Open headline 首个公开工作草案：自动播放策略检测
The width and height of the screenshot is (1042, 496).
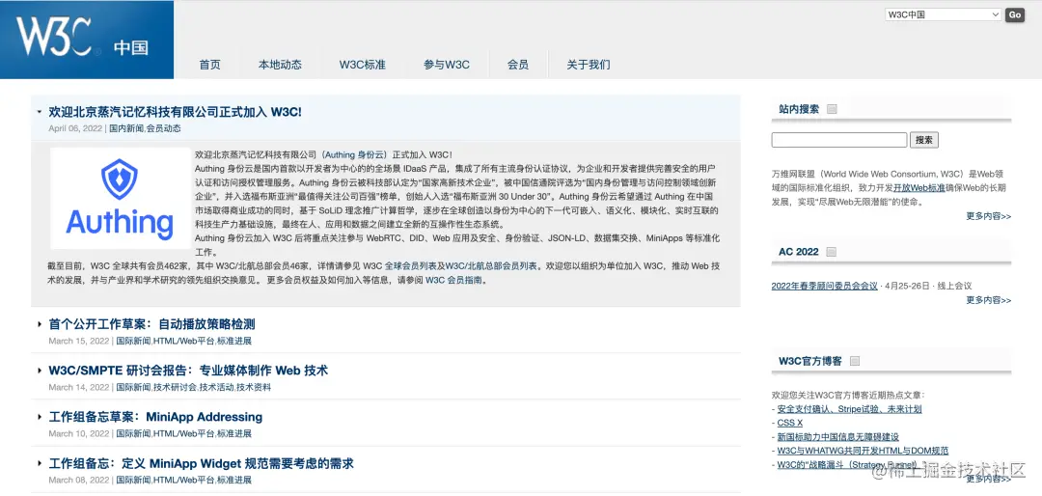click(151, 324)
